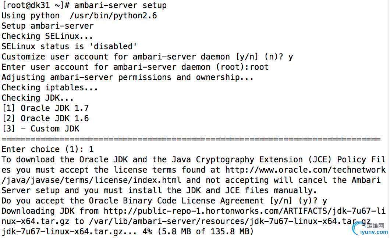This screenshot has width=390, height=238.
Task: Click the 'Adjusting ambari-server permissions' line
Action: click(x=127, y=77)
